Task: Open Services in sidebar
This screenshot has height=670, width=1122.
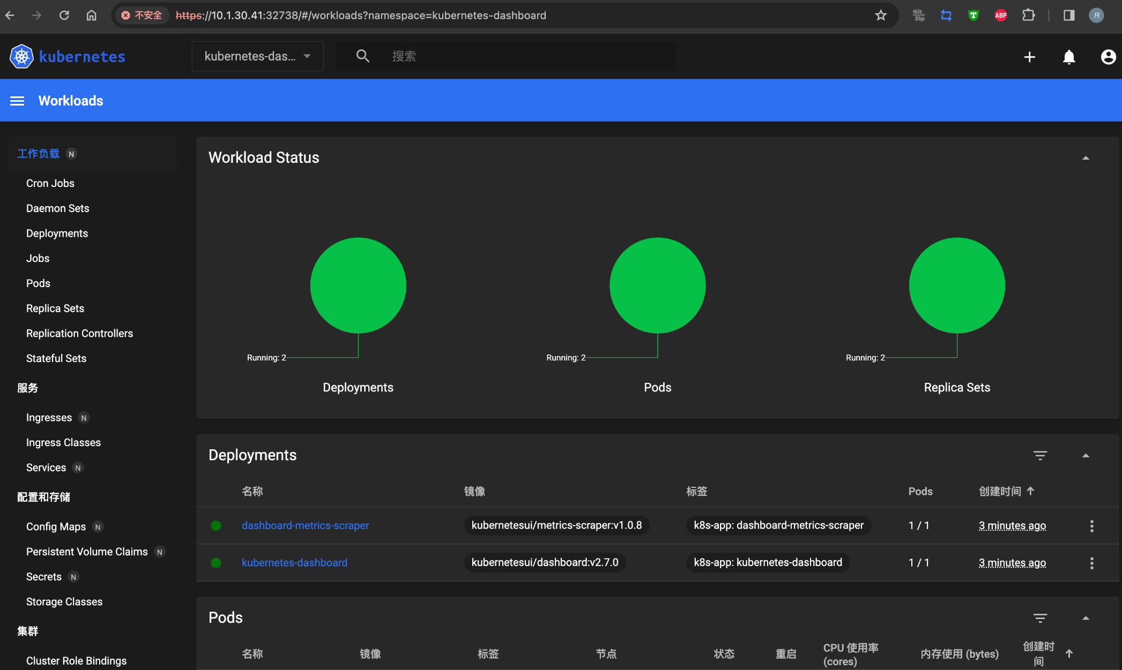Action: coord(46,468)
